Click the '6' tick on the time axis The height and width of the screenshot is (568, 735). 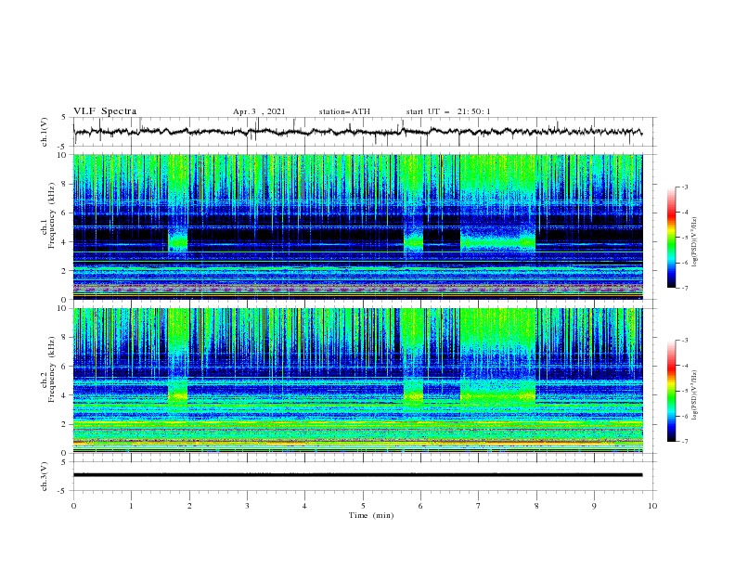(420, 506)
